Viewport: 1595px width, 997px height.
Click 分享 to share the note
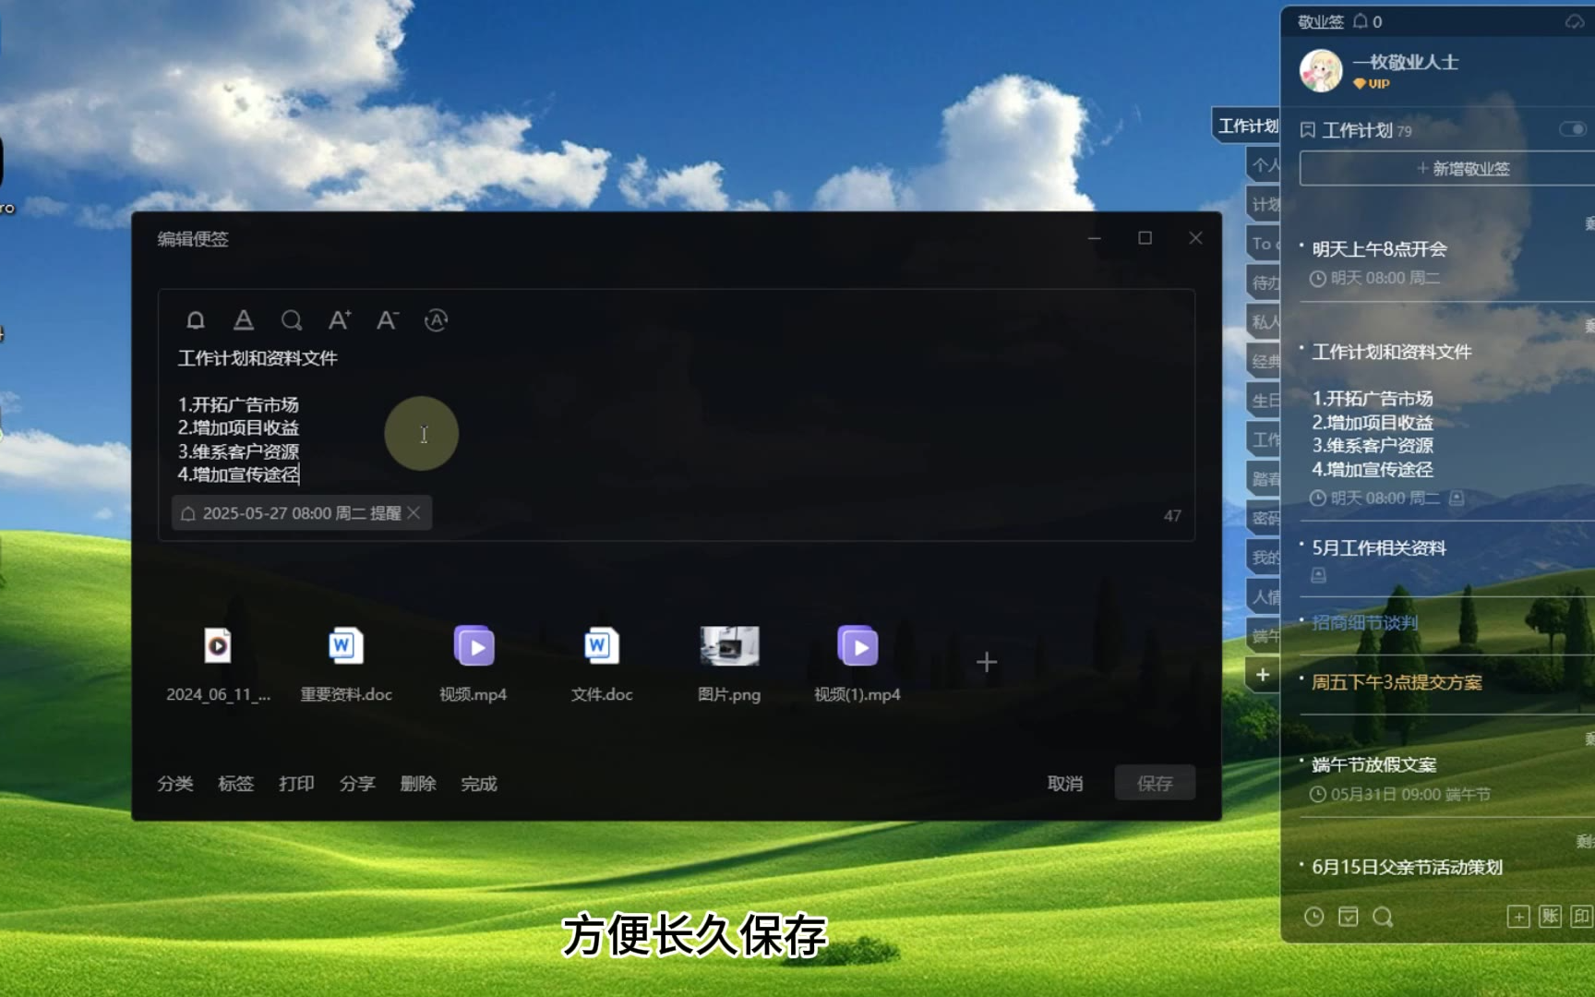[357, 784]
